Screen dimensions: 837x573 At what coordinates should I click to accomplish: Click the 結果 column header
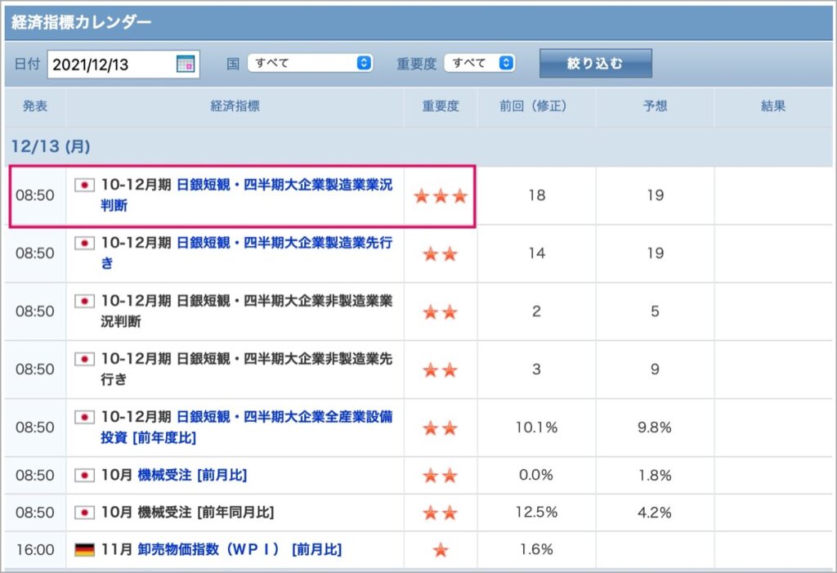click(773, 105)
